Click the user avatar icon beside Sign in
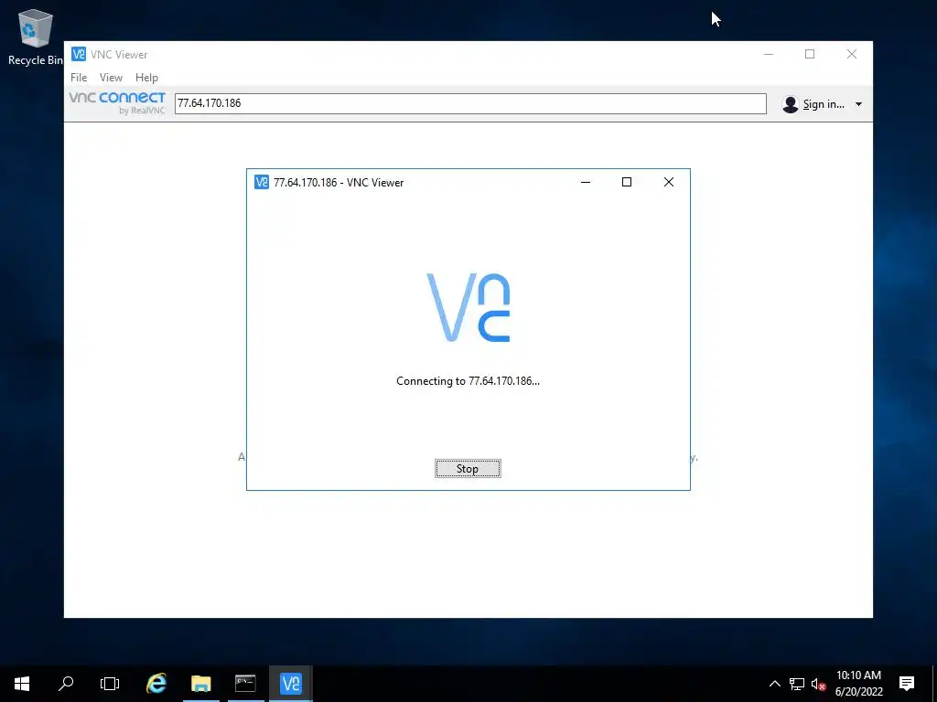937x702 pixels. point(790,104)
